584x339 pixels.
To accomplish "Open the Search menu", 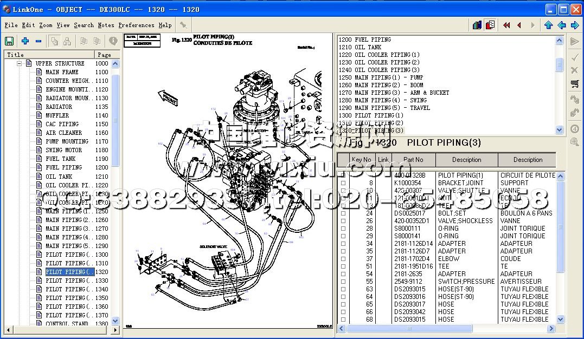I will (x=84, y=25).
